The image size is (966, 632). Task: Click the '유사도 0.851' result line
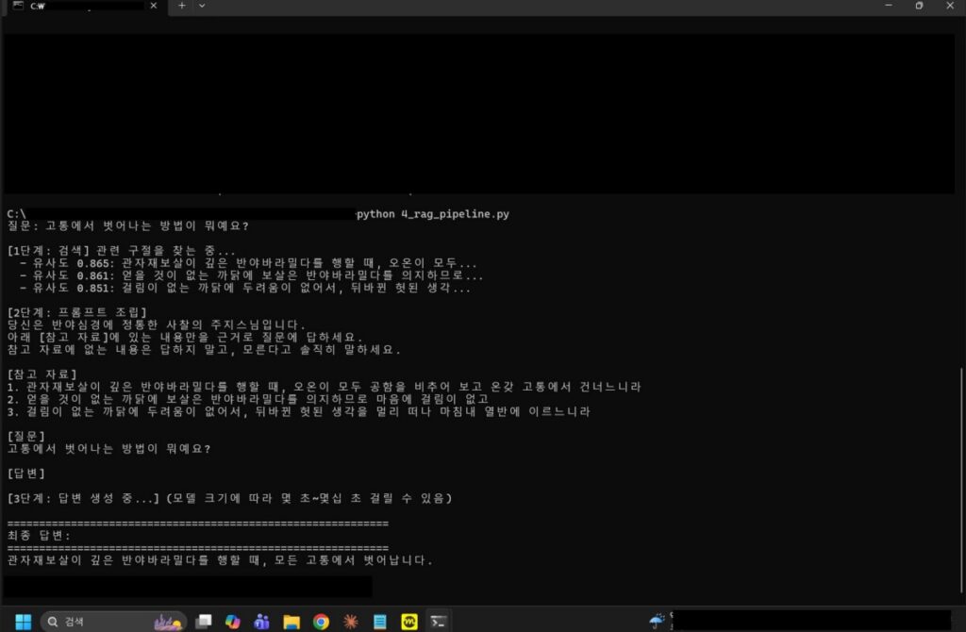click(244, 288)
